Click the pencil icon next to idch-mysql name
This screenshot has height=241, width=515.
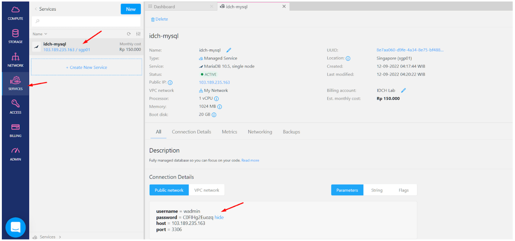(229, 50)
